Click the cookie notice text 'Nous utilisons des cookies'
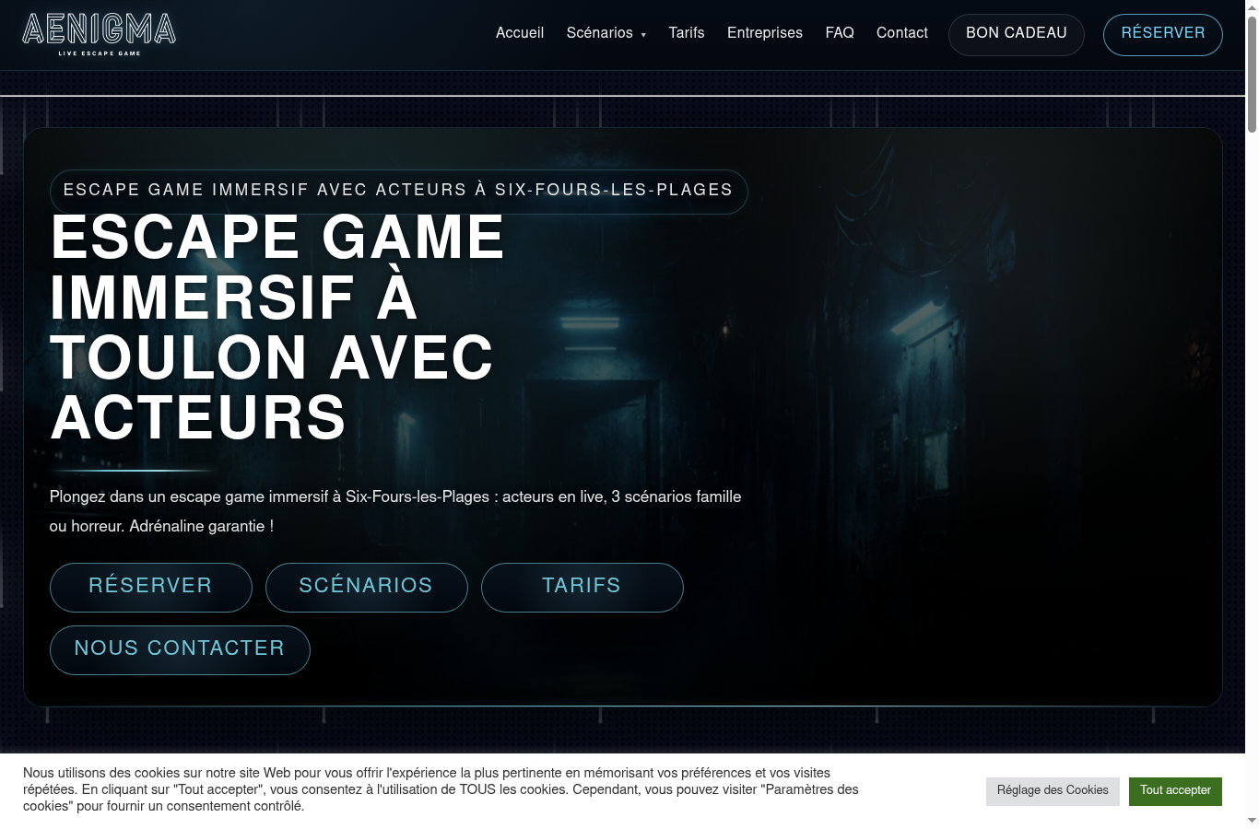The image size is (1259, 829). (441, 789)
